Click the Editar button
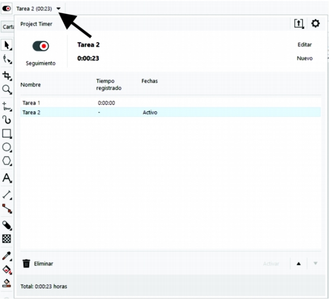 click(x=305, y=45)
